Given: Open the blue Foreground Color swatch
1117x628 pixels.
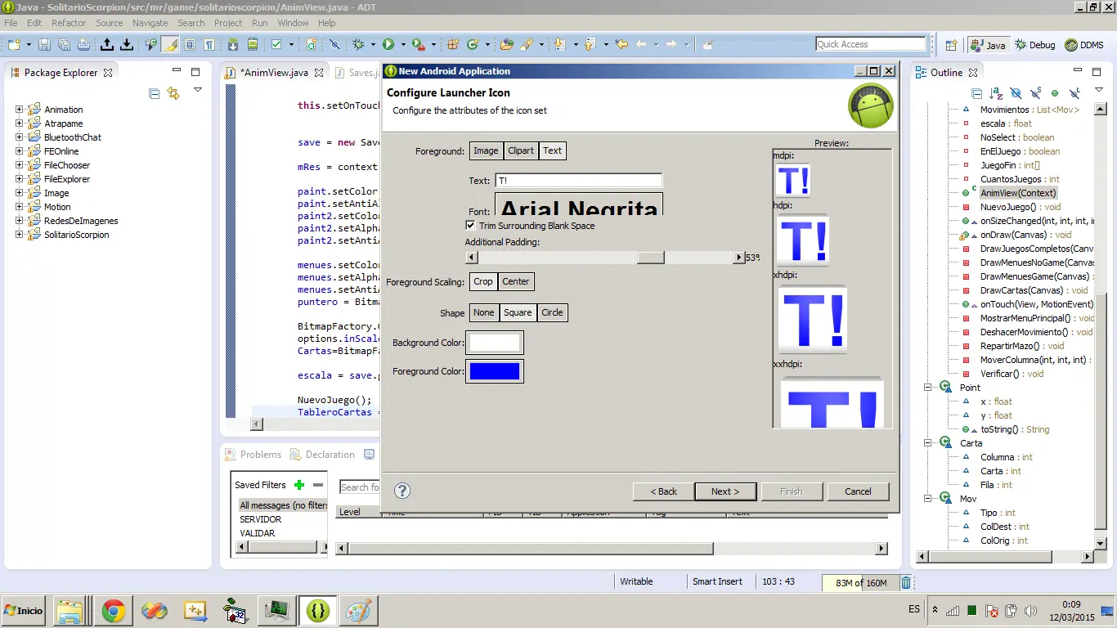Looking at the screenshot, I should click(495, 371).
